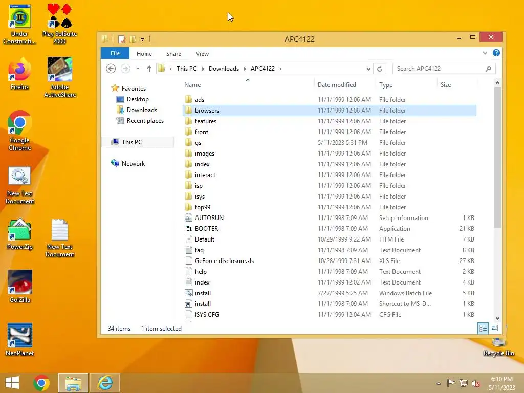Click File Explorer taskbar icon
Image resolution: width=524 pixels, height=393 pixels.
pyautogui.click(x=73, y=383)
